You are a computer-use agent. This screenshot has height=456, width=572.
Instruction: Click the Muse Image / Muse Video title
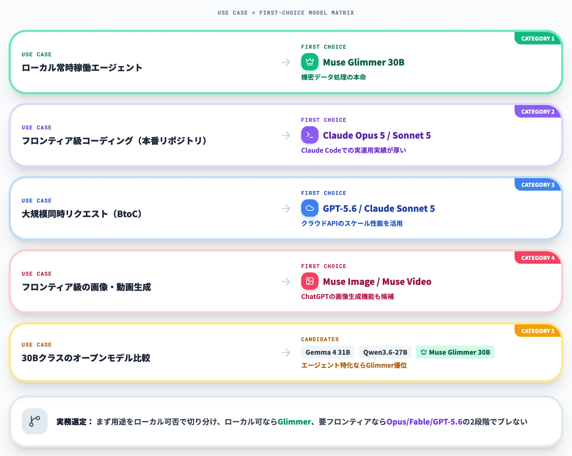[x=377, y=282]
